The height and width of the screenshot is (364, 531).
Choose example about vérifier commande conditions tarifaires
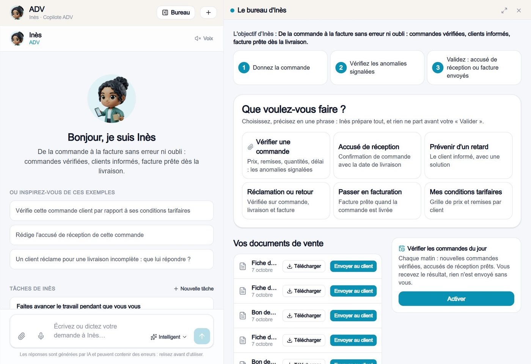click(x=112, y=210)
